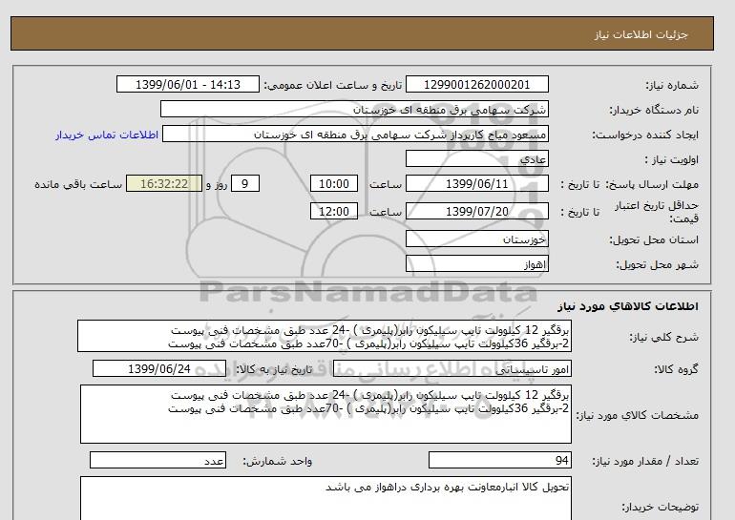The height and width of the screenshot is (520, 735).
Task: Click the نام دستگاه خریدار field
Action: coord(354,110)
